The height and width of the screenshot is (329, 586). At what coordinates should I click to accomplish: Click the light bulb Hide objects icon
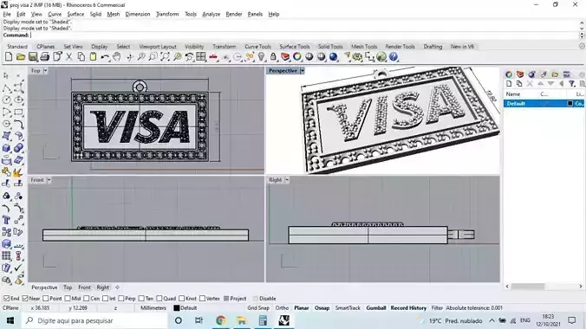261,57
